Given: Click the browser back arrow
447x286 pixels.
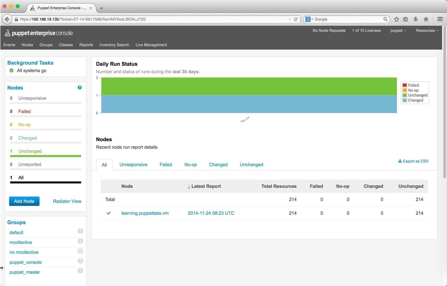Looking at the screenshot, I should click(x=7, y=19).
